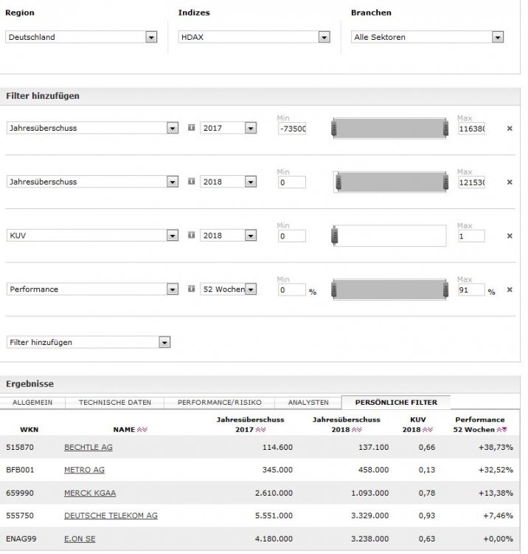Sort by Performance 52 Wochen arrows
This screenshot has width=528, height=554.
click(x=502, y=430)
